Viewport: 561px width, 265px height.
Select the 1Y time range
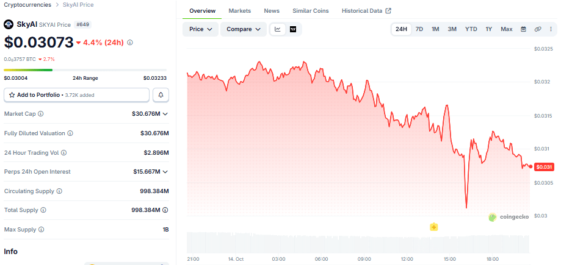click(489, 29)
